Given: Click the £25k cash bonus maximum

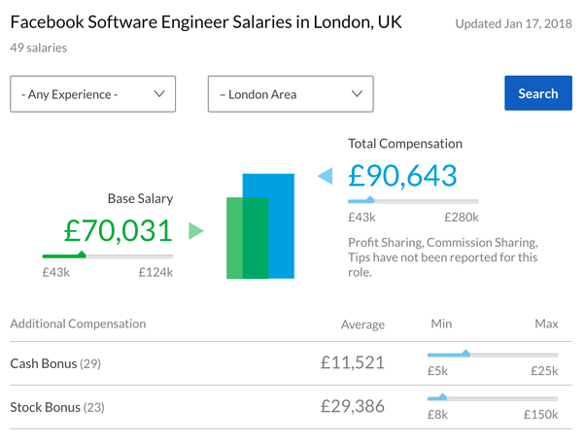Looking at the screenshot, I should coord(544,371).
